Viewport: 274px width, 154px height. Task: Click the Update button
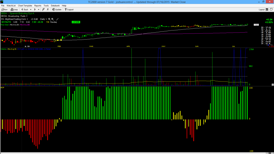[x=57, y=10]
